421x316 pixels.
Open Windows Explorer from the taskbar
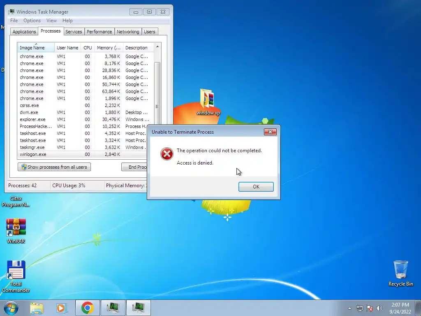[x=37, y=308]
